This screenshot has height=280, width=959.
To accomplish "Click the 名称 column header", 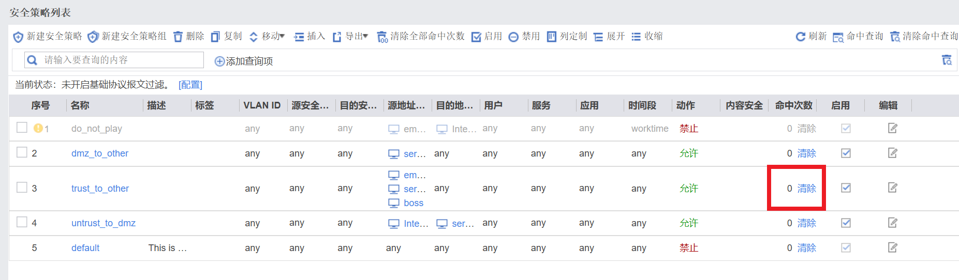I will 80,105.
